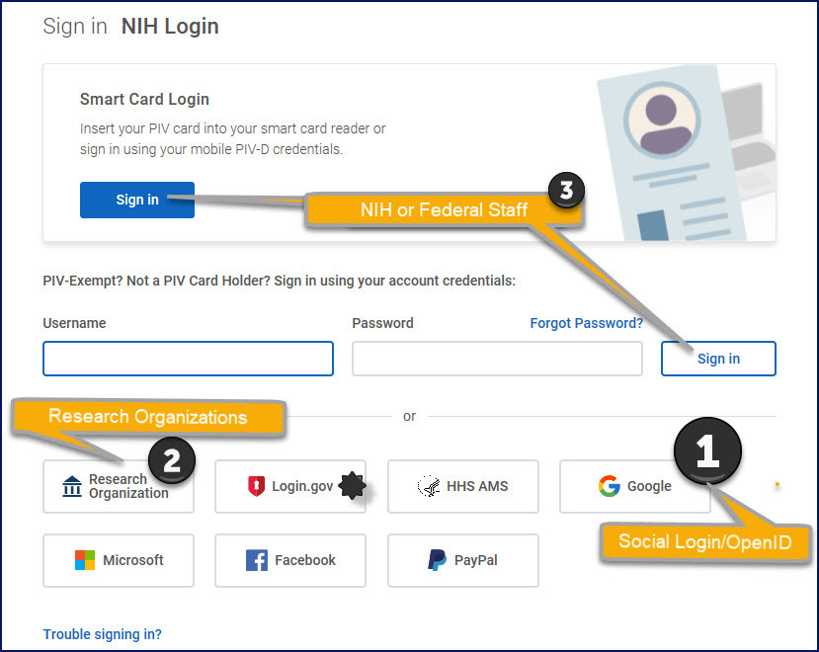
Task: Focus the Username input field
Action: (x=188, y=359)
